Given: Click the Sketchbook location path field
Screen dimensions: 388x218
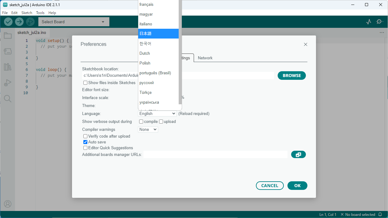Looking at the screenshot, I should pos(178,76).
